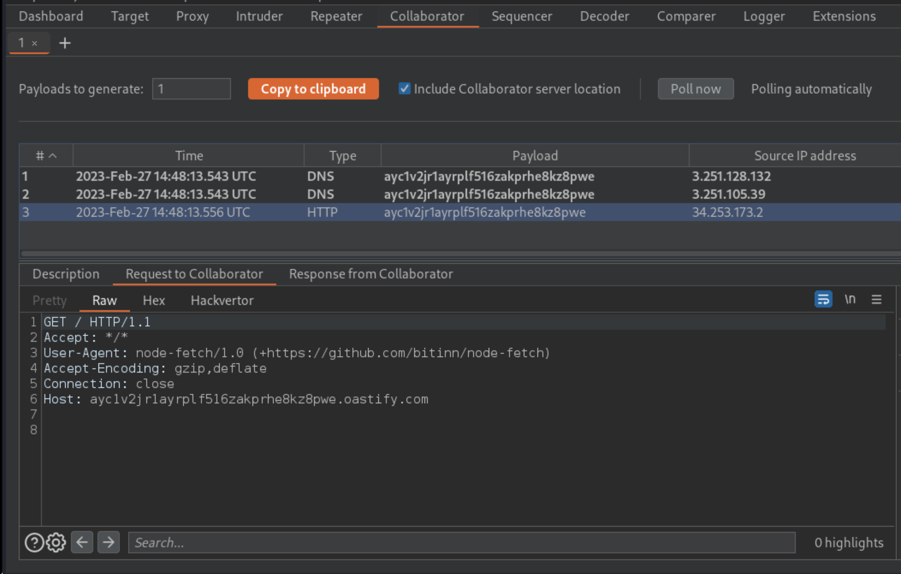Screen dimensions: 901x574
Task: Open the Extensions tab
Action: (x=844, y=16)
